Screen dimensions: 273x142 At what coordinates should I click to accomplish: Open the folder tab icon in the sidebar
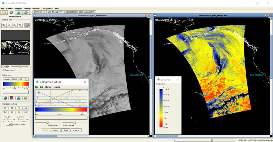[4, 13]
